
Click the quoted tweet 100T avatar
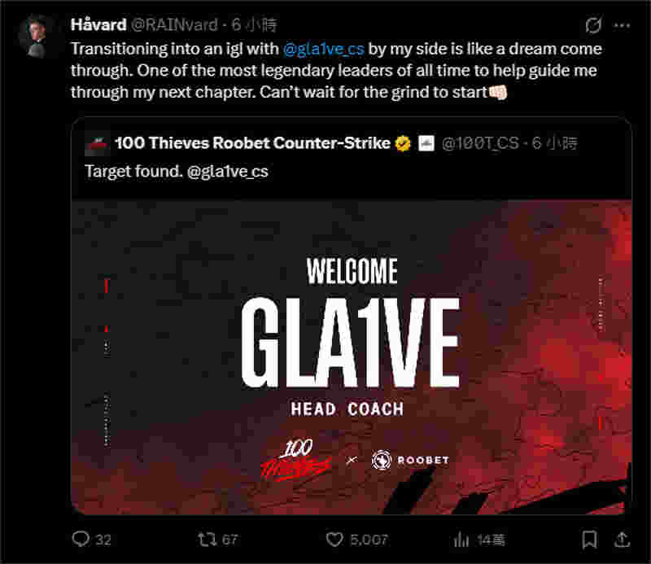[x=97, y=145]
